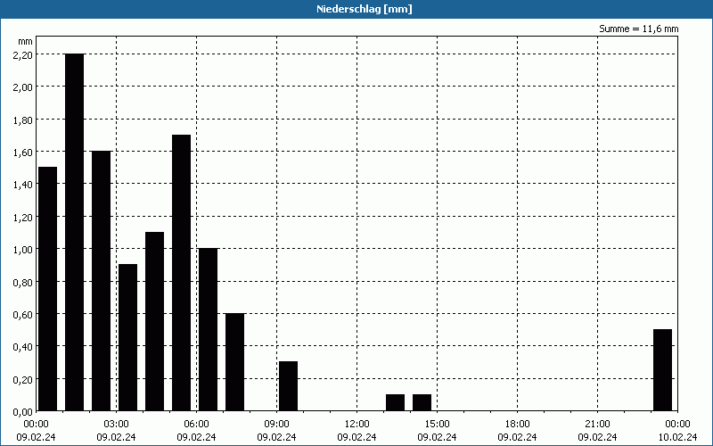Select the 0,50 mm bar near midnight
This screenshot has height=446, width=713.
(662, 370)
